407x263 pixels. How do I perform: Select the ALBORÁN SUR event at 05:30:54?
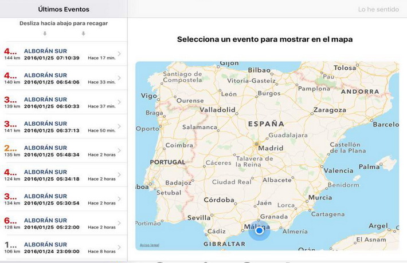(46, 196)
